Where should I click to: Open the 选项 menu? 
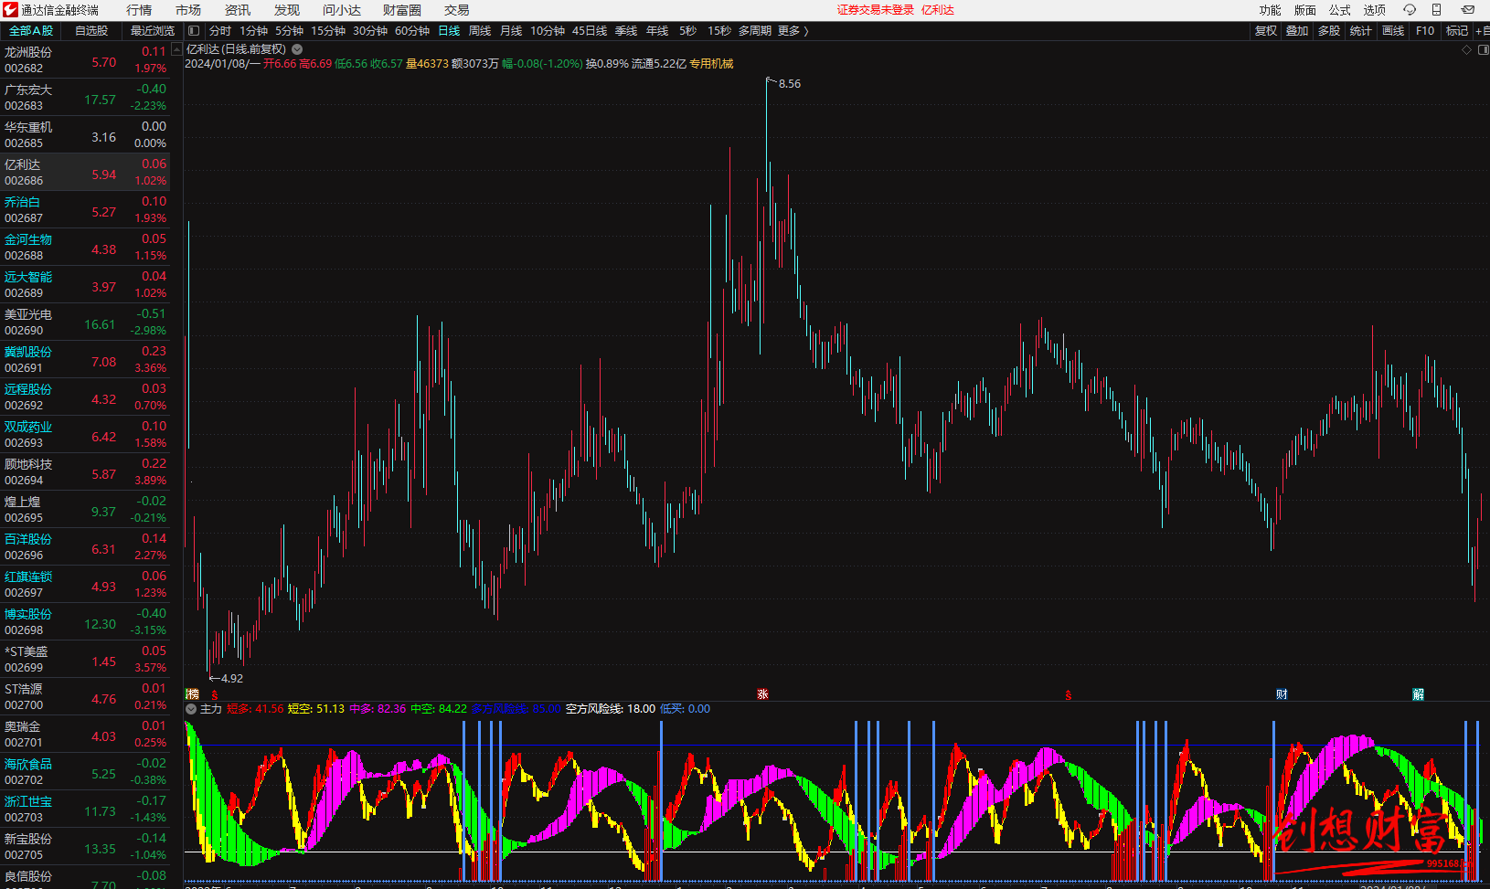pos(1374,10)
